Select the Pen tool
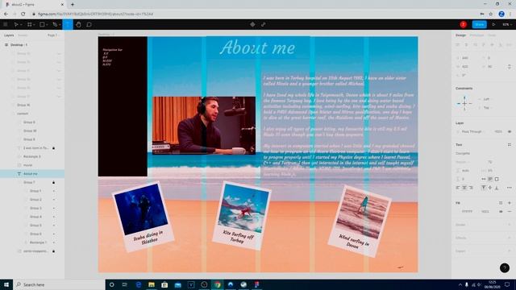Viewport: 516px width, 290px height. 55,24
